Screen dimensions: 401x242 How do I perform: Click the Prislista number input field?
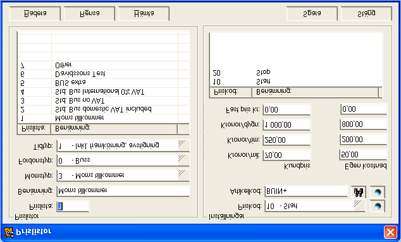coord(73,206)
